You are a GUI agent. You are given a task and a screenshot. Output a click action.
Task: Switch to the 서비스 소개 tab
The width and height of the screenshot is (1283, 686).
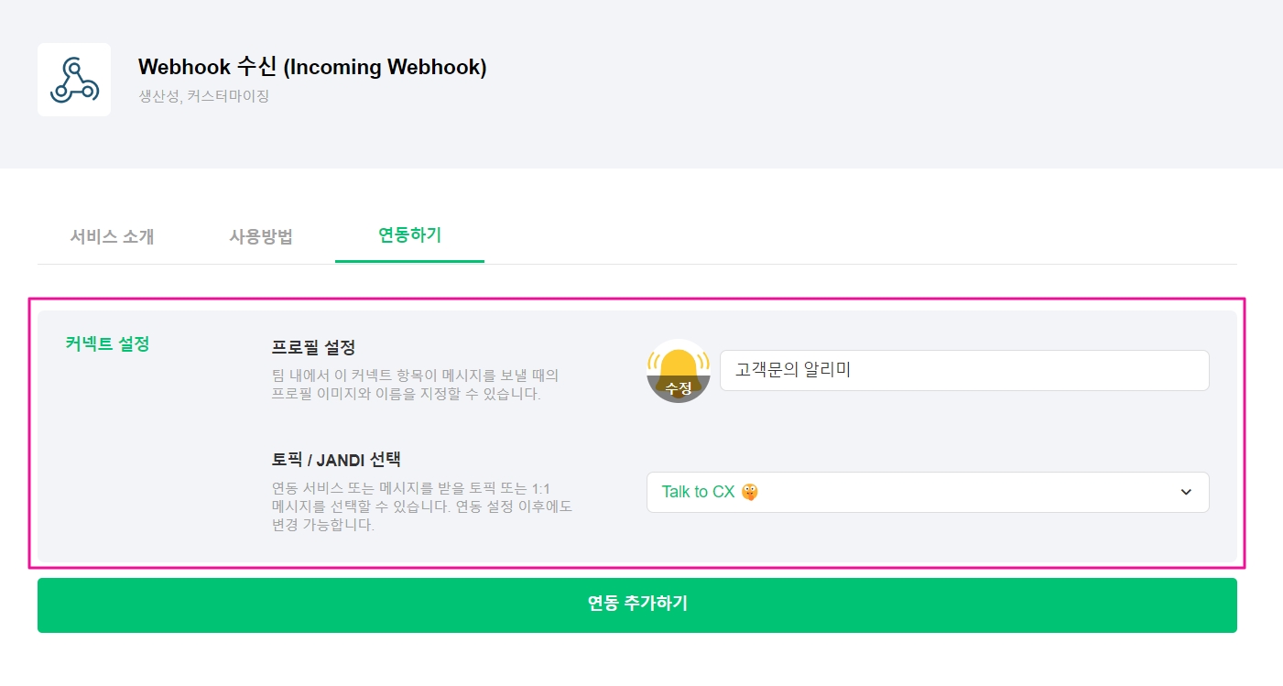(x=112, y=236)
